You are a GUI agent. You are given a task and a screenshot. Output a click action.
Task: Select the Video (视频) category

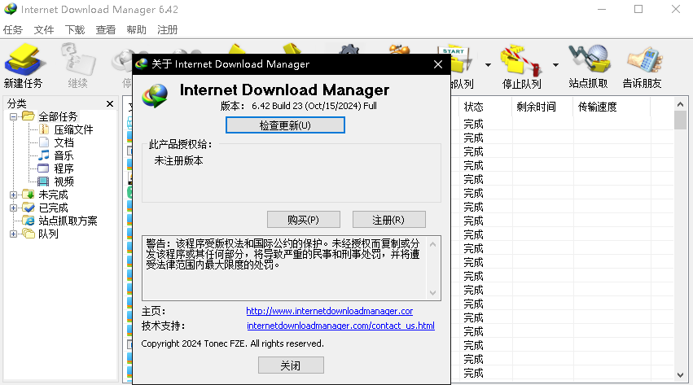coord(64,182)
